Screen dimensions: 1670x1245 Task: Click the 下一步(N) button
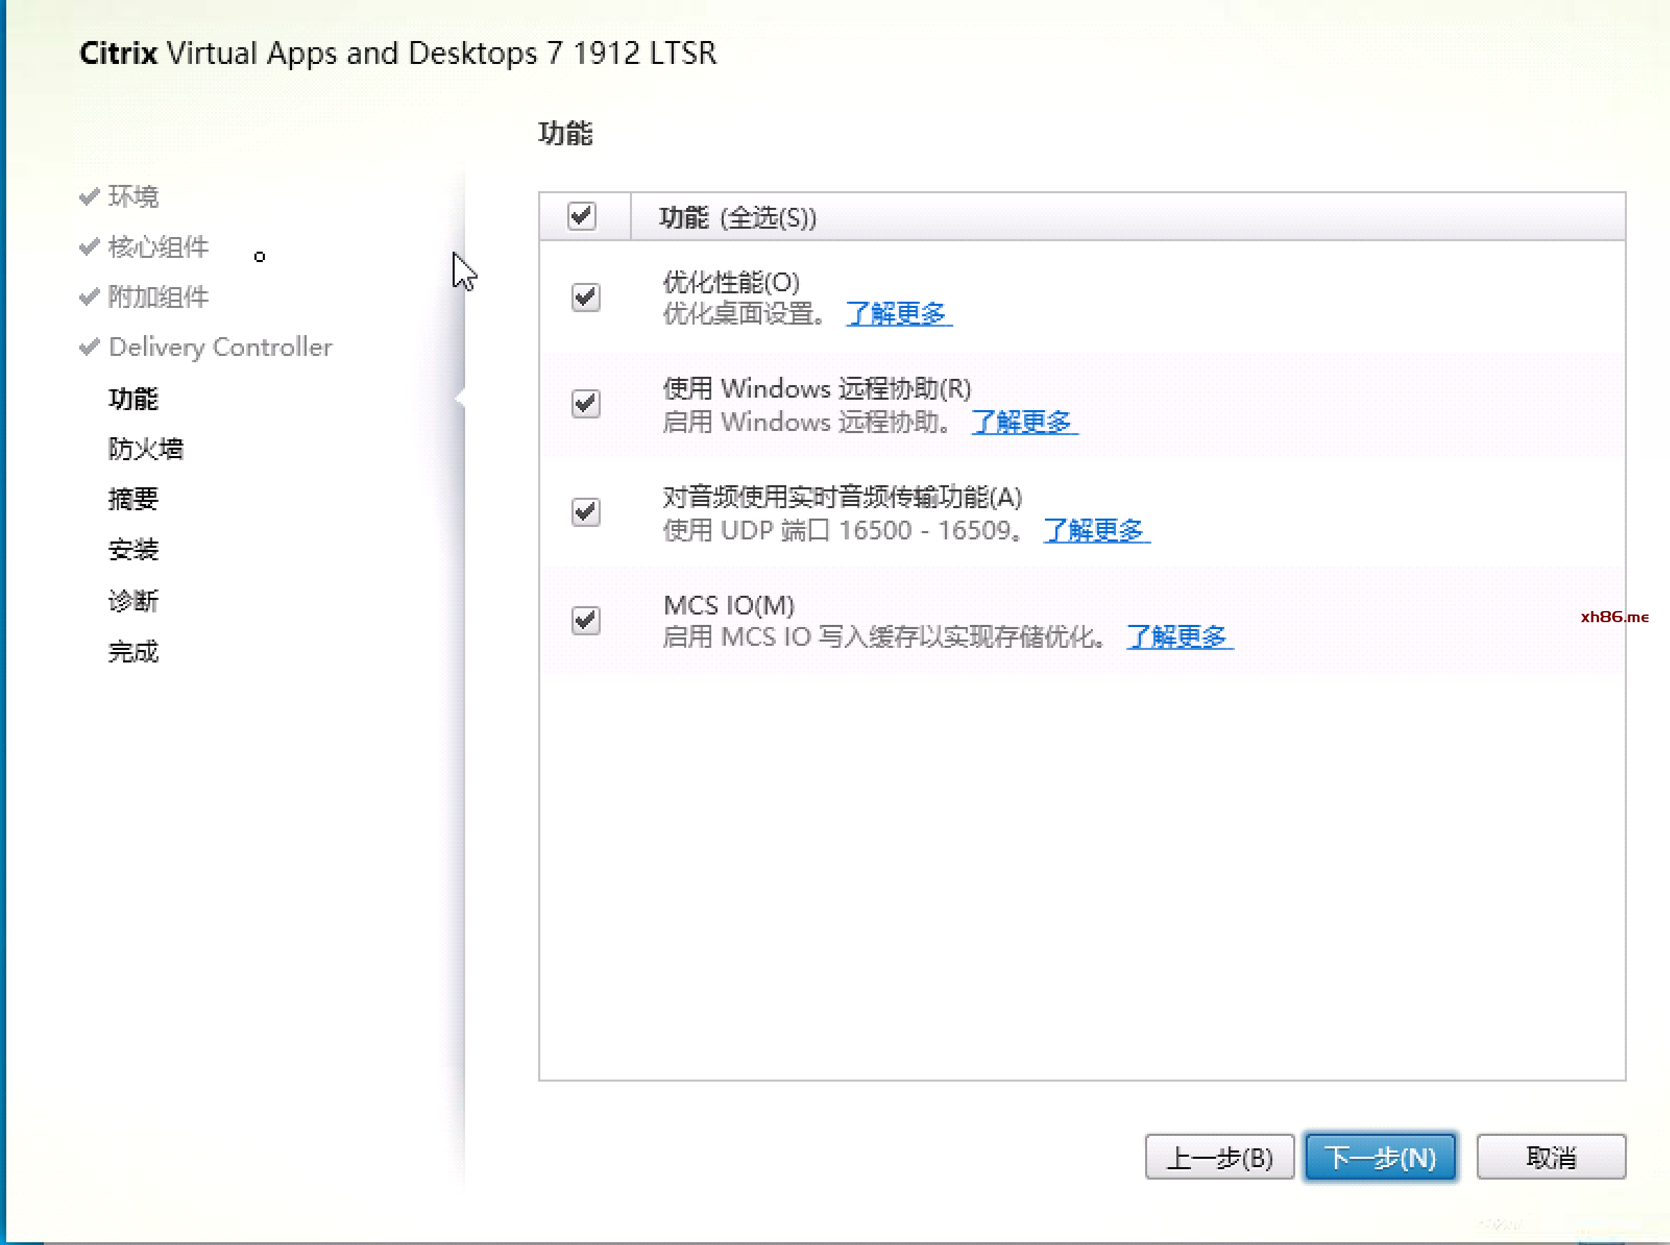[1381, 1157]
